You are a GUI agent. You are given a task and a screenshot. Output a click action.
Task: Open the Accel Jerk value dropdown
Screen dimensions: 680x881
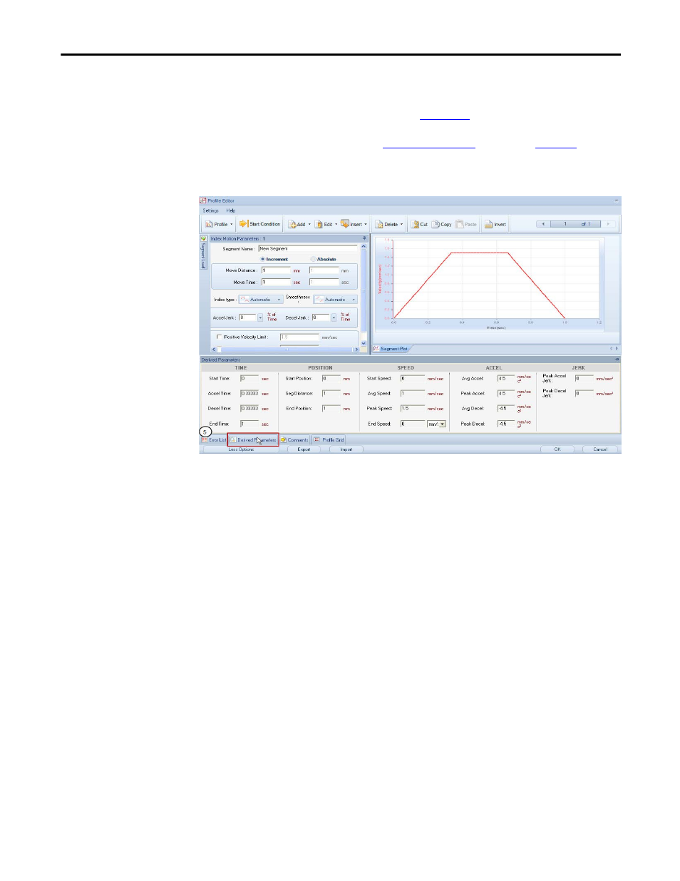[x=260, y=317]
